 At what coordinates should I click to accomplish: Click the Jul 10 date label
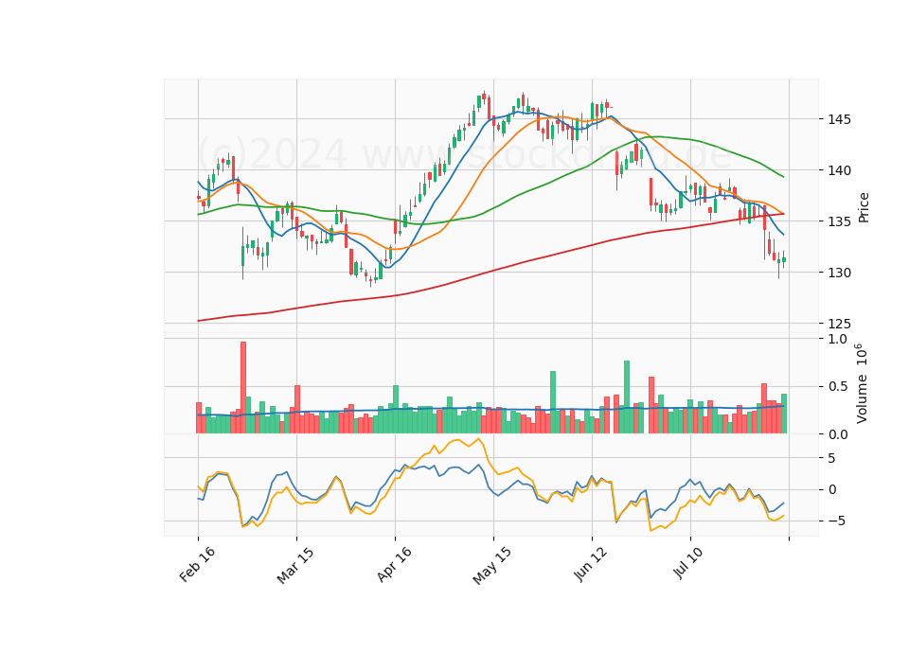[688, 562]
